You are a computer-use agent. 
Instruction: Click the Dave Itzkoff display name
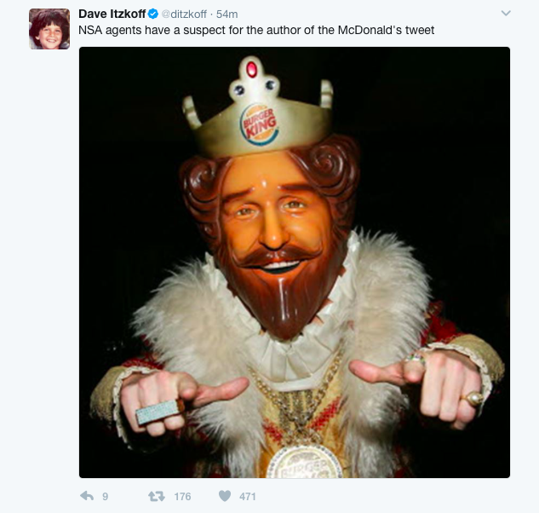coord(112,14)
